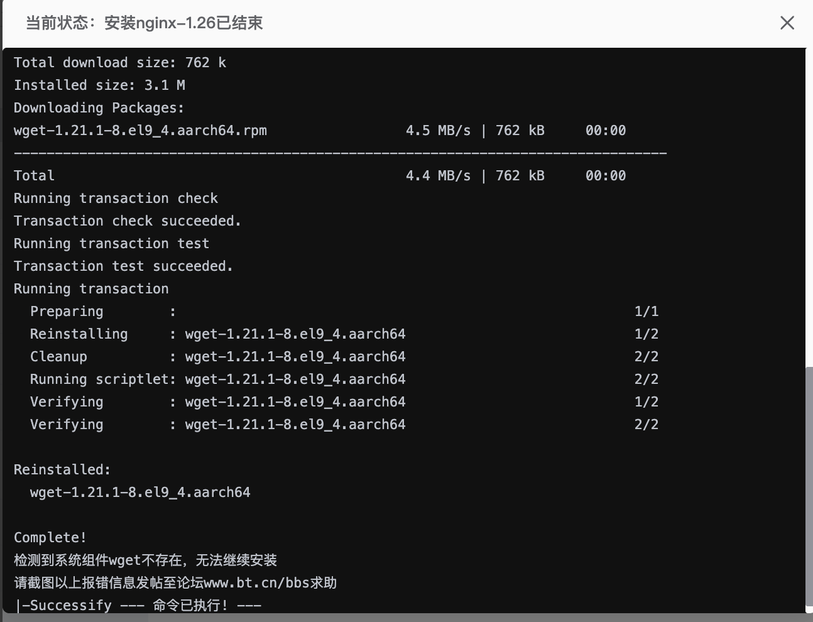Select the Transaction test succeeded line

point(123,266)
